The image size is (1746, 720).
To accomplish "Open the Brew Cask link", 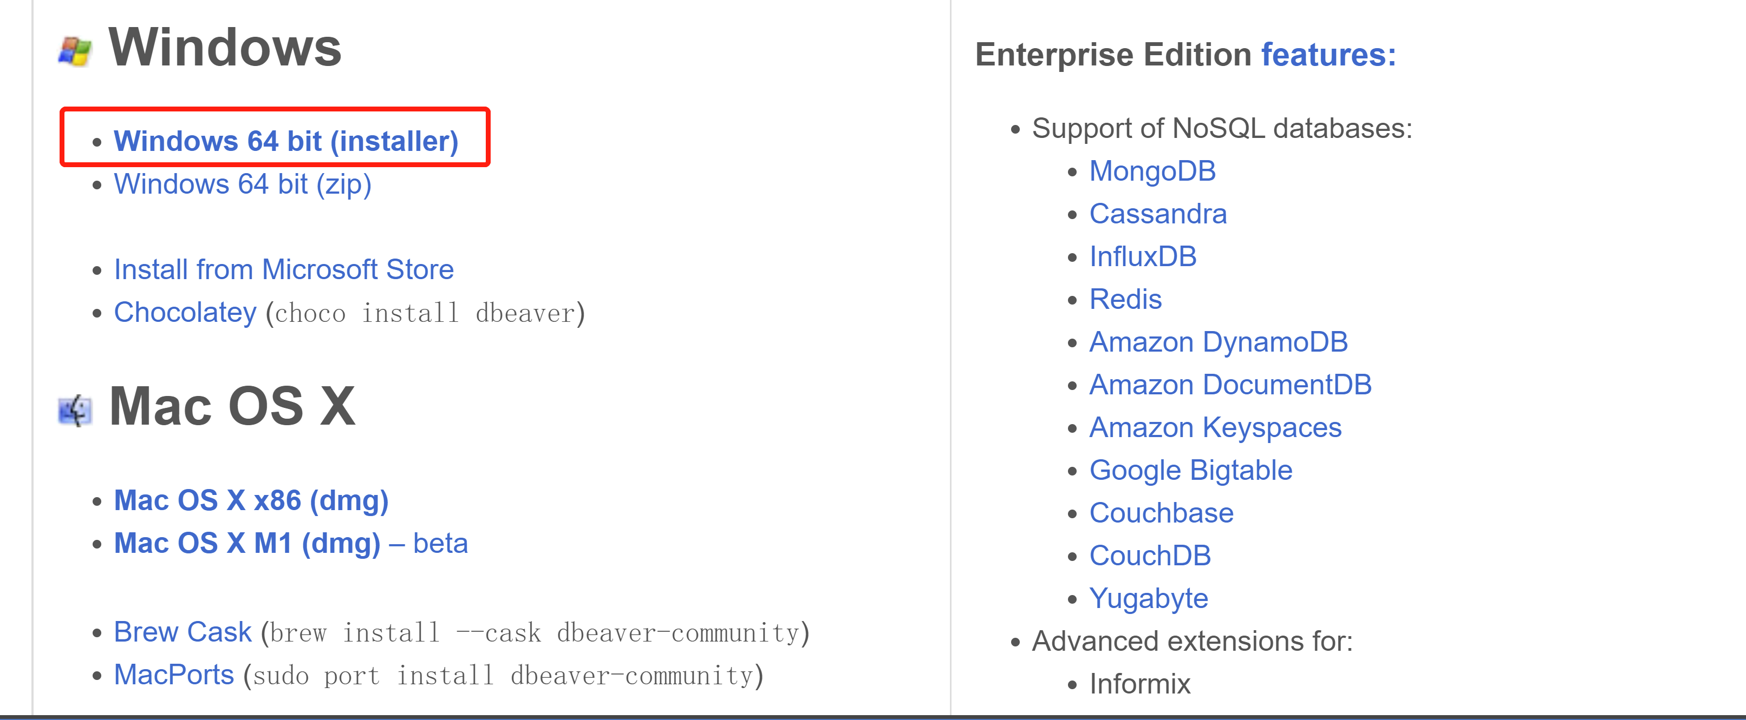I will 183,632.
